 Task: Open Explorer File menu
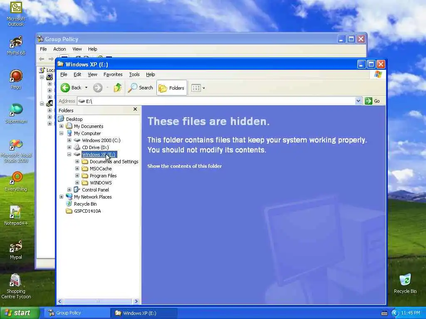(64, 74)
